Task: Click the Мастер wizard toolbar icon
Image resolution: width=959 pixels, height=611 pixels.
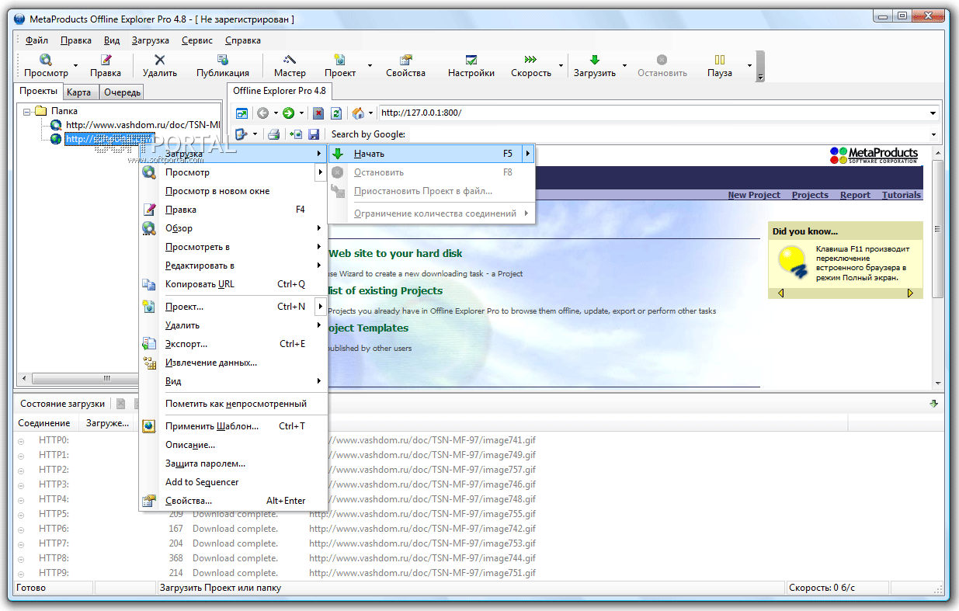Action: (x=289, y=60)
